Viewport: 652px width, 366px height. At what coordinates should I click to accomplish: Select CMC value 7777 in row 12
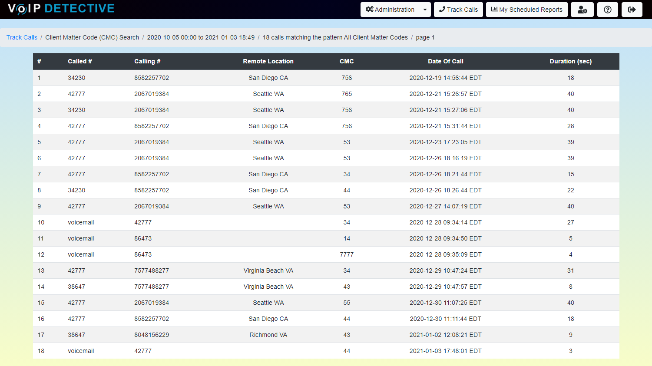[347, 254]
